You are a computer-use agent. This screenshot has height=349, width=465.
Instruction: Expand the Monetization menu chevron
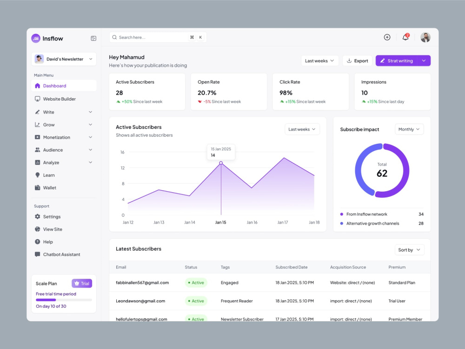[x=91, y=137]
